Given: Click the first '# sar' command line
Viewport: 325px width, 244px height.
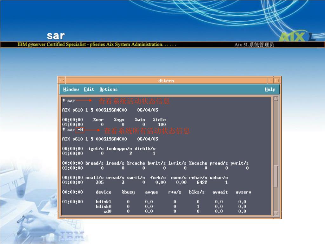Looking at the screenshot, I should pyautogui.click(x=69, y=101).
